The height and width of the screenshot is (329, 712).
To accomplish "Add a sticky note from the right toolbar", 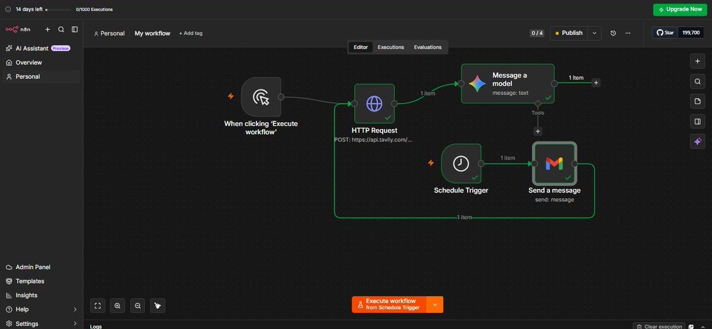I will tap(698, 101).
